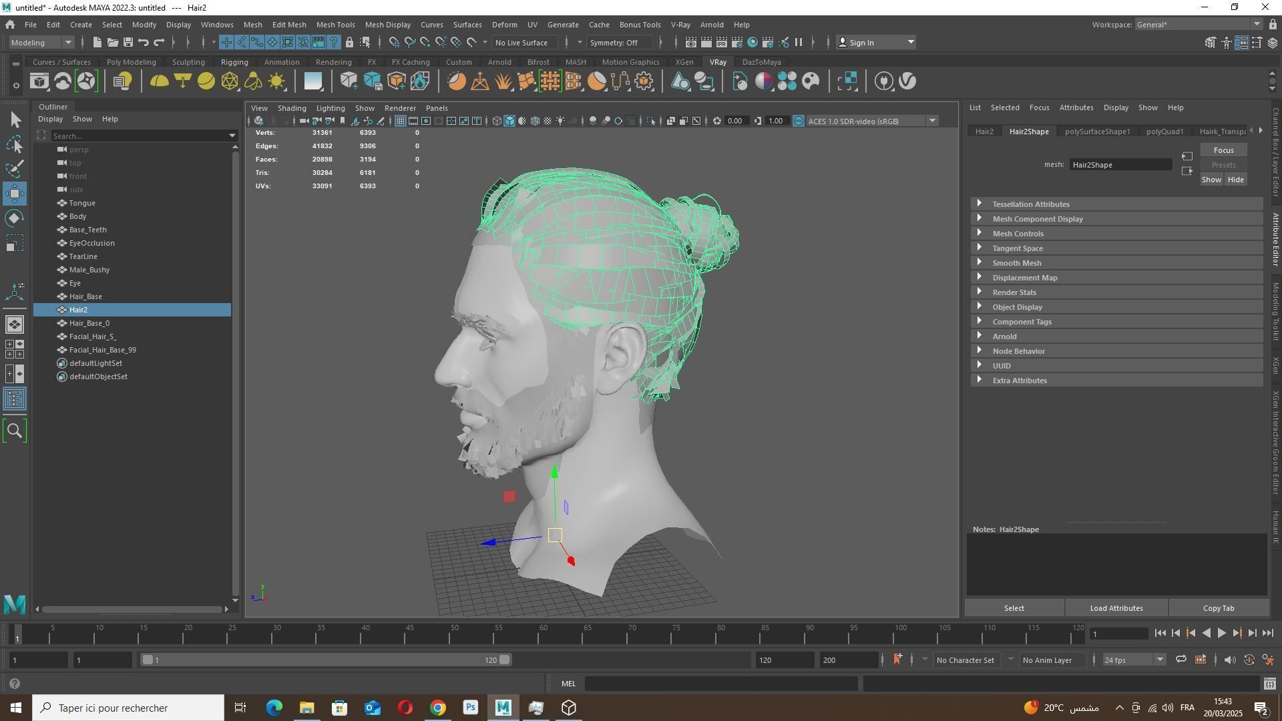1282x721 pixels.
Task: Open the Mesh Tools menu
Action: point(335,25)
